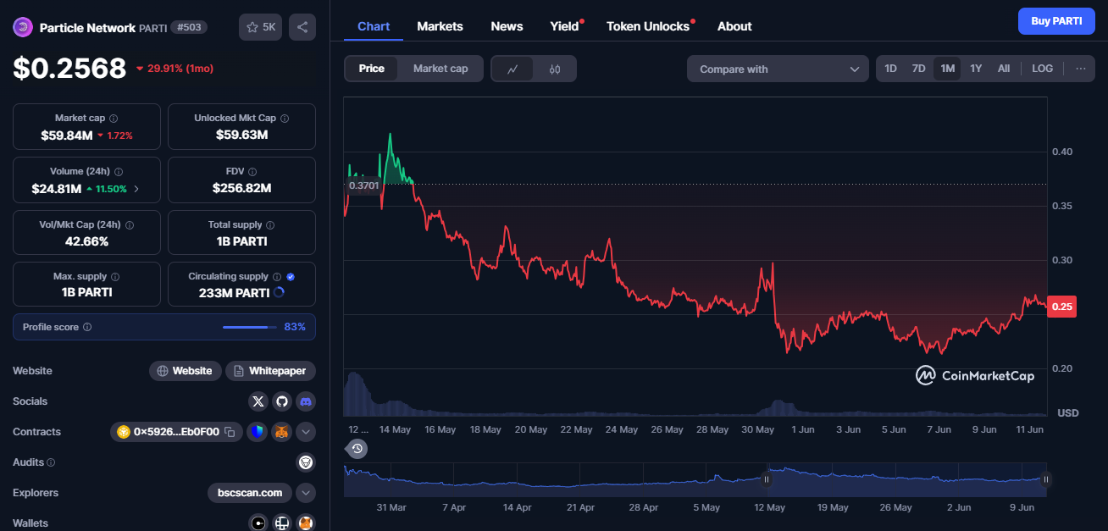Open the Compare with dropdown
1108x531 pixels.
[x=778, y=69]
